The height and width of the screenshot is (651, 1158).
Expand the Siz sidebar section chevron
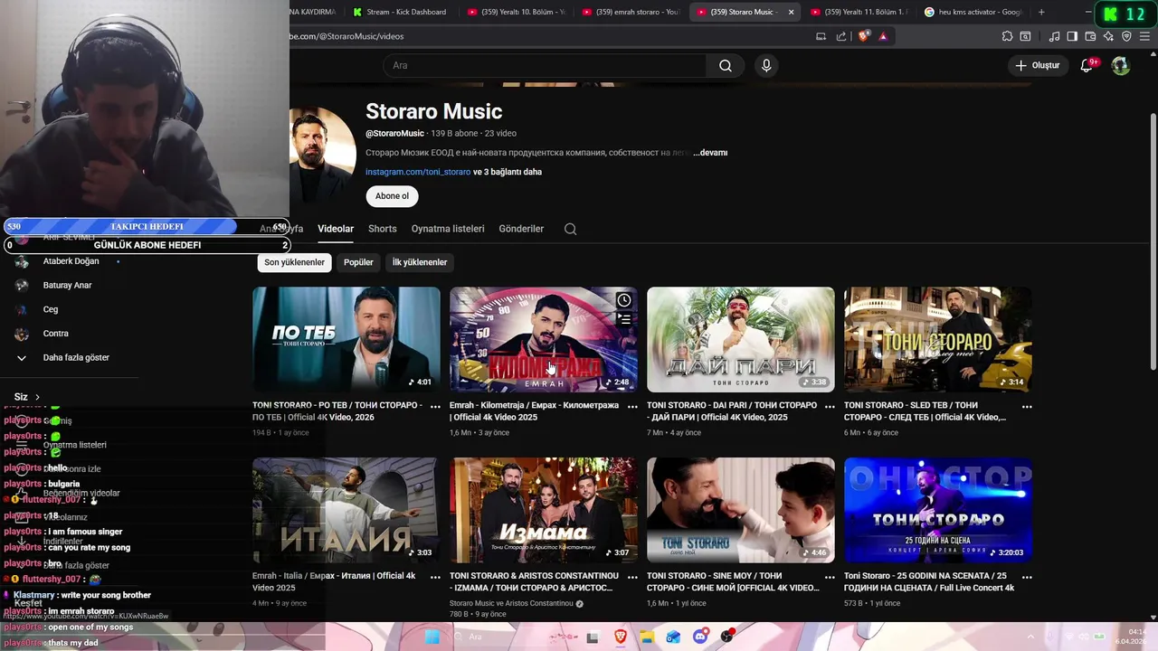(x=37, y=397)
